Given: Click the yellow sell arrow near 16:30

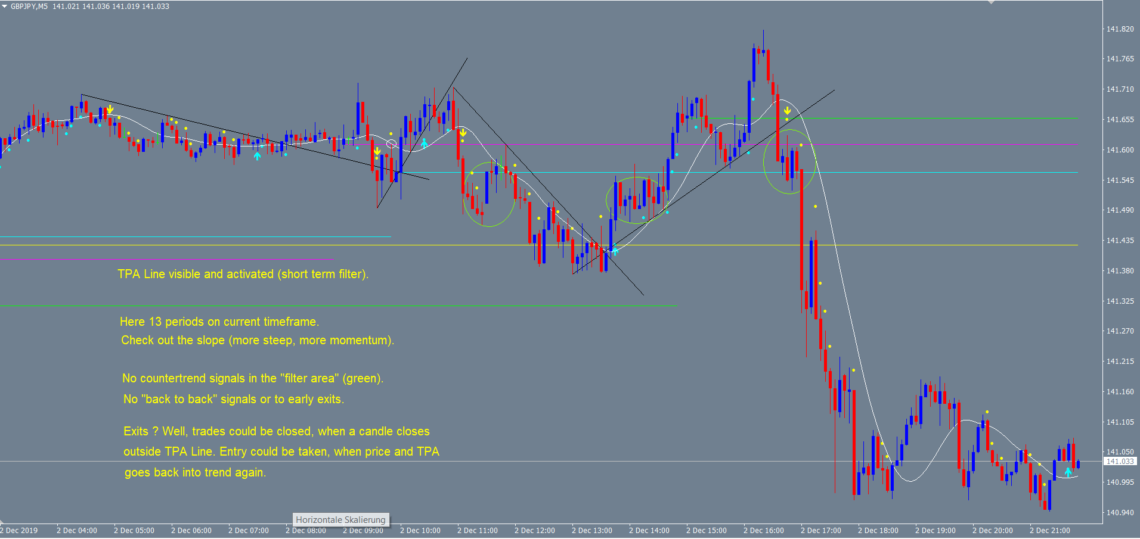Looking at the screenshot, I should 787,111.
